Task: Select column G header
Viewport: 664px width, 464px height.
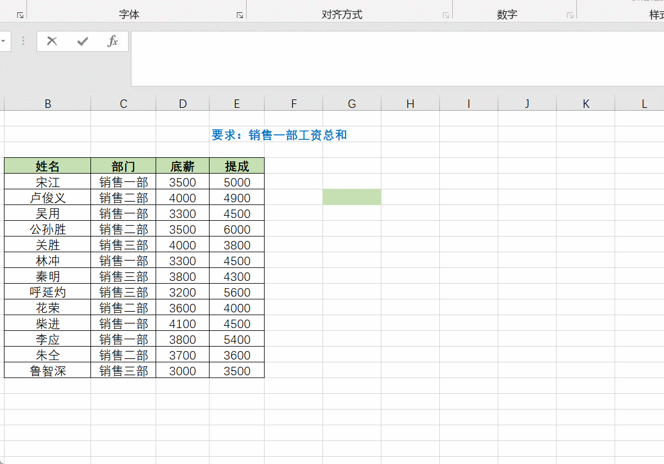Action: pyautogui.click(x=352, y=104)
